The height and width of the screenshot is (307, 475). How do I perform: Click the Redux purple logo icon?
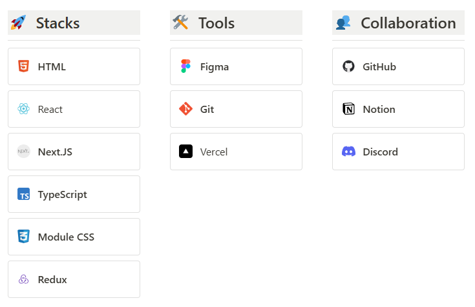tap(24, 279)
